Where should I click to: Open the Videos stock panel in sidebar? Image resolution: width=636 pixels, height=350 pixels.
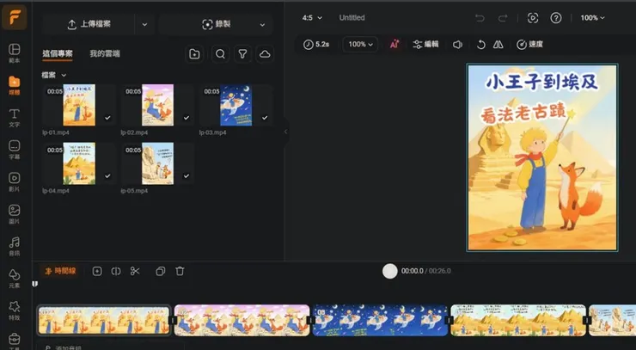tap(15, 181)
